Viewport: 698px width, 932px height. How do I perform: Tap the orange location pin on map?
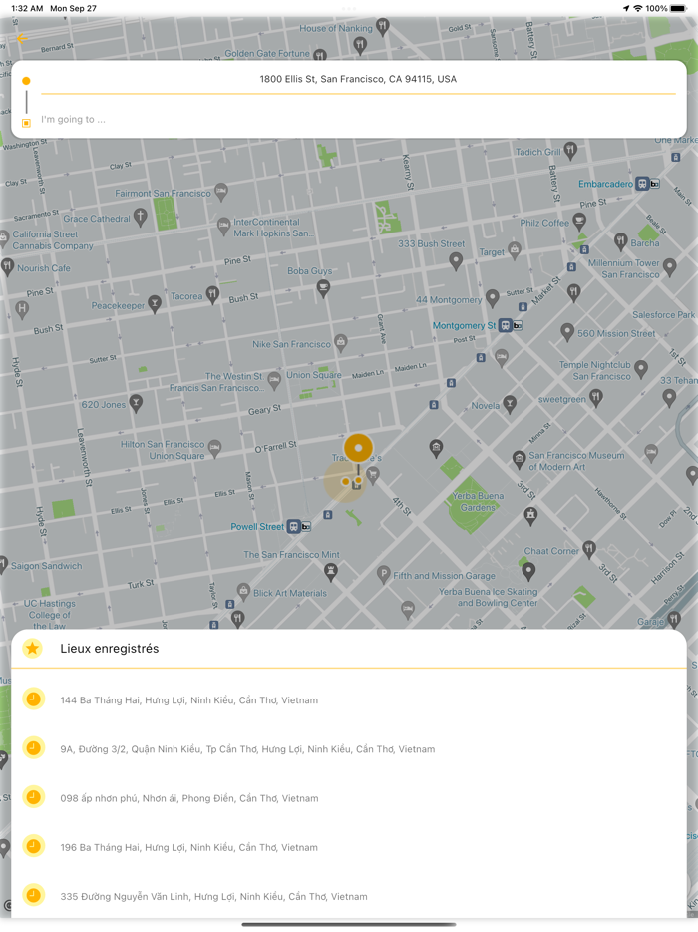click(358, 449)
